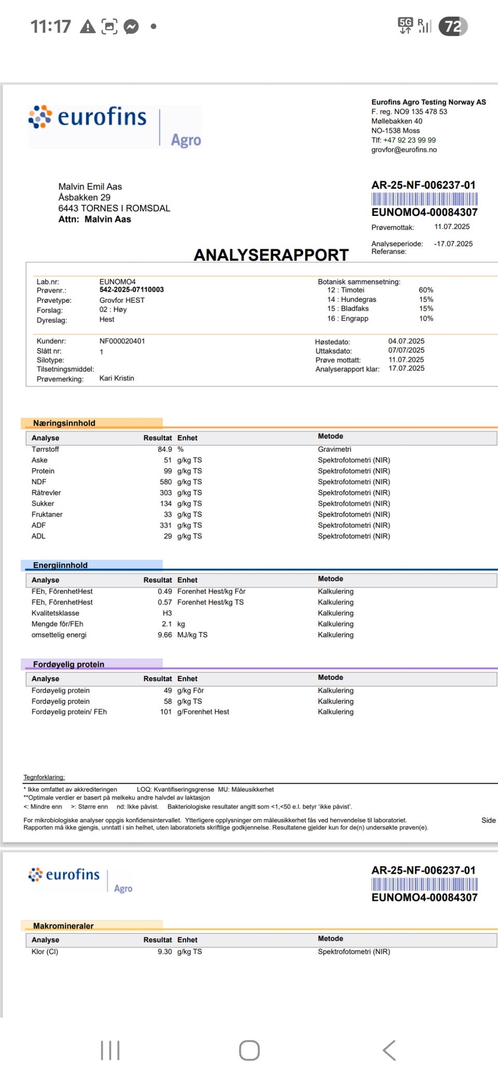Screen dimensions: 498x1080
Task: Tap the grovfor@eurofins.no email address
Action: [x=404, y=150]
